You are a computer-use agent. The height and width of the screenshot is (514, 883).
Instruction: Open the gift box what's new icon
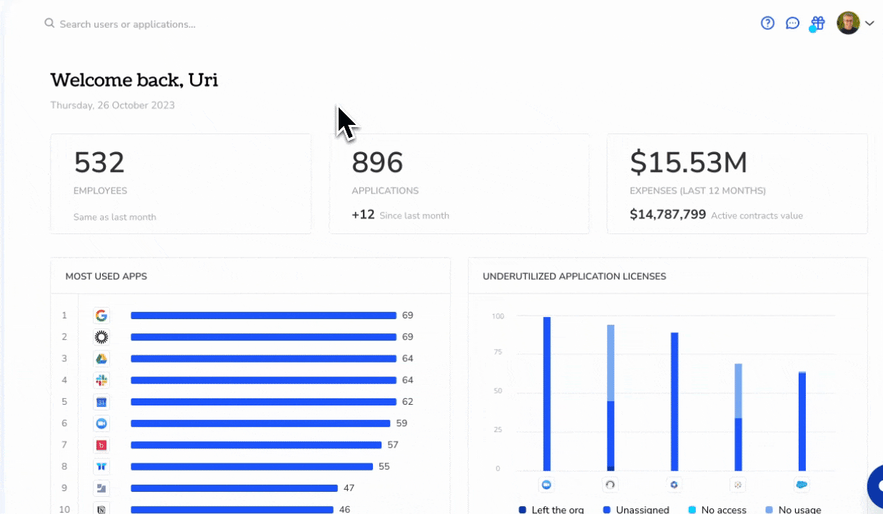coord(818,24)
